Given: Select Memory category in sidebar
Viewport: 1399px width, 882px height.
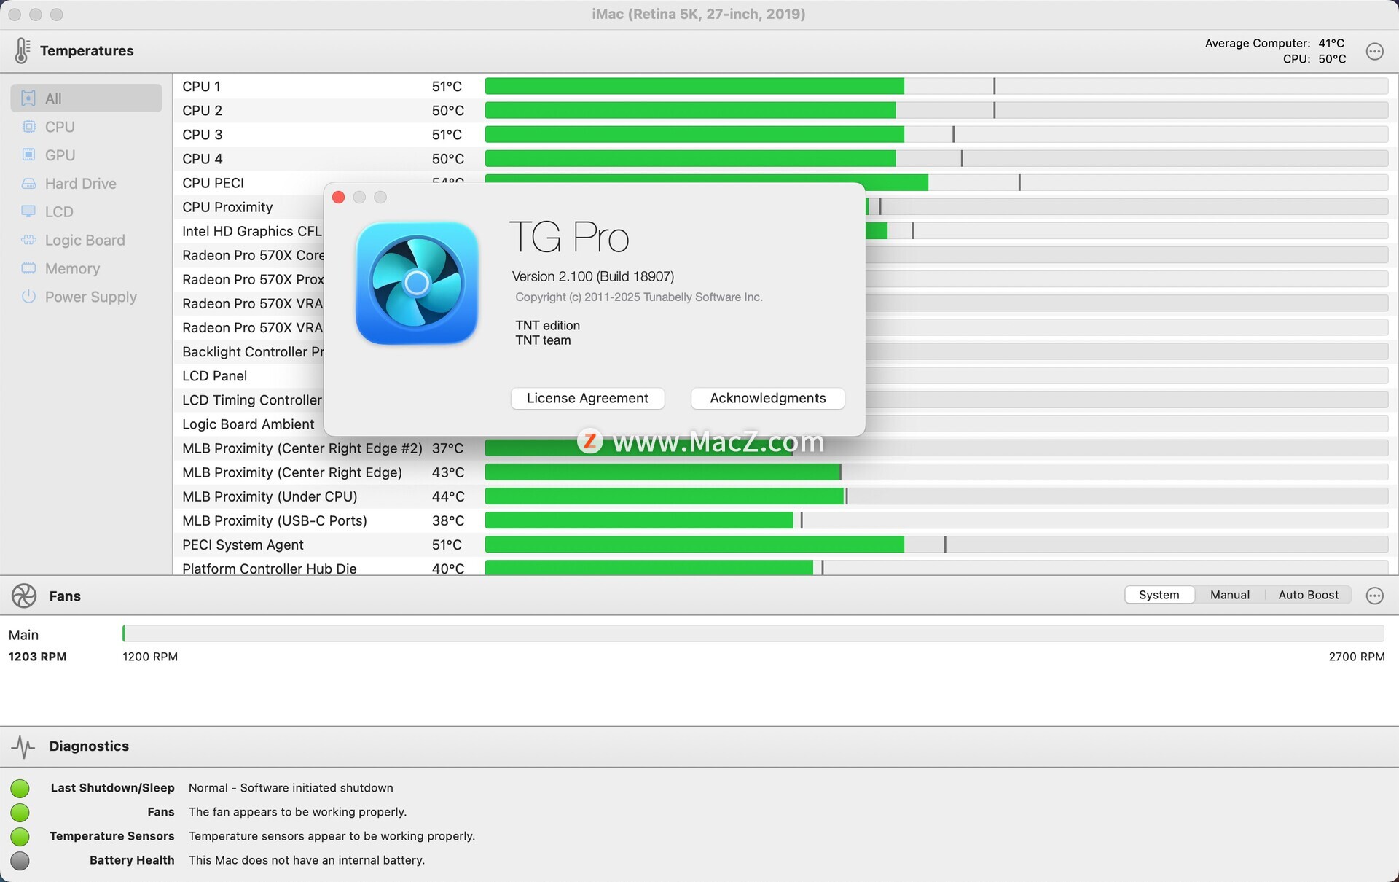Looking at the screenshot, I should tap(71, 268).
